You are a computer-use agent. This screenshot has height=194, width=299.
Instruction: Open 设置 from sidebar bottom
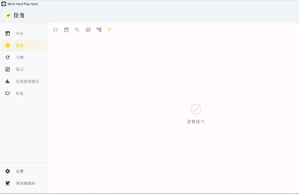tap(24, 171)
